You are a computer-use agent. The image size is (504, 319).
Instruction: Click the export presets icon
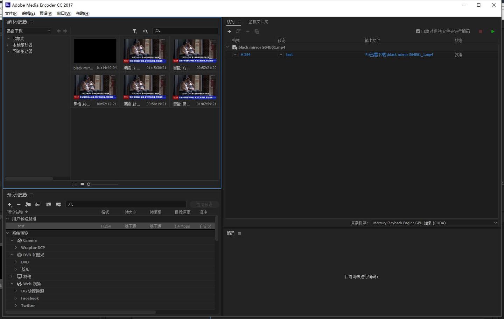tap(58, 204)
